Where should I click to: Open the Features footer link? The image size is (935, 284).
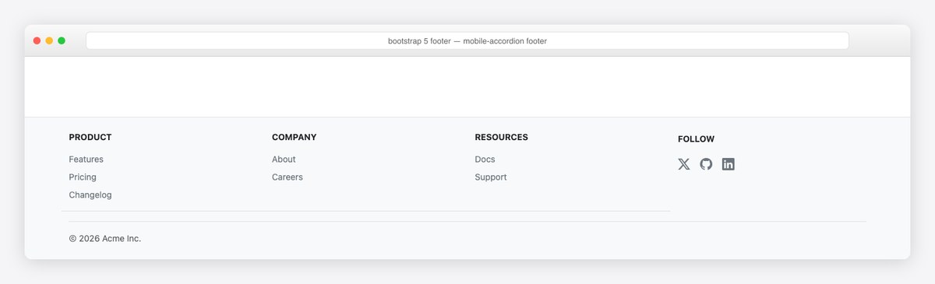[86, 160]
